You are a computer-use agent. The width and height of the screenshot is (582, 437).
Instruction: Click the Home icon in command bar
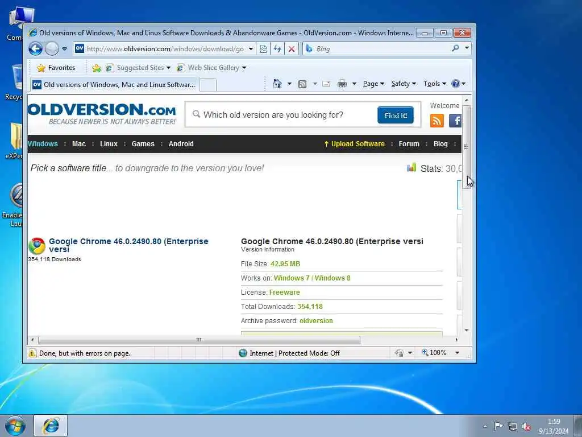tap(277, 84)
